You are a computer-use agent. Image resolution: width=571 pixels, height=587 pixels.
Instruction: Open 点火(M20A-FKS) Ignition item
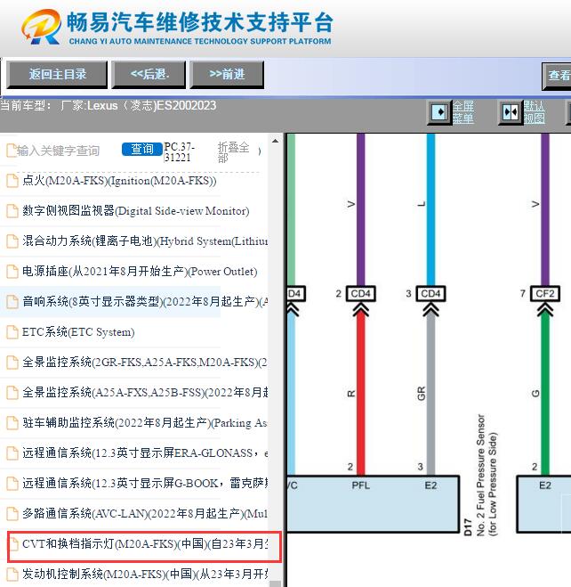pos(119,181)
